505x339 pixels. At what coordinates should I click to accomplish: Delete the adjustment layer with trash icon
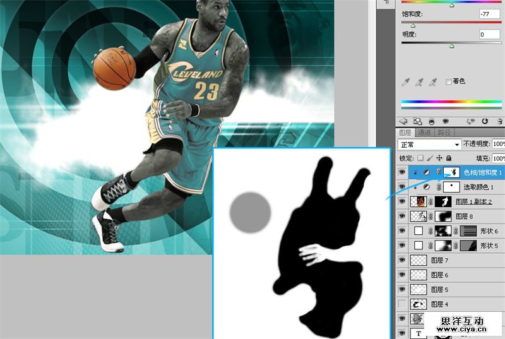(x=499, y=121)
